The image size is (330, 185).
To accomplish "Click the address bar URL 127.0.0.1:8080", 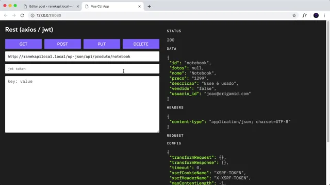I will coord(48,15).
